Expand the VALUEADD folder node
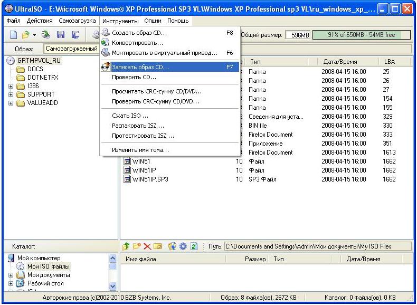 coord(11,103)
